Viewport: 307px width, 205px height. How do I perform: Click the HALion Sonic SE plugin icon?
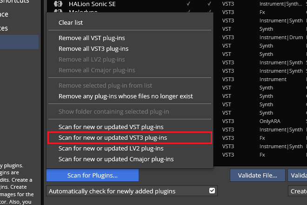tap(59, 4)
